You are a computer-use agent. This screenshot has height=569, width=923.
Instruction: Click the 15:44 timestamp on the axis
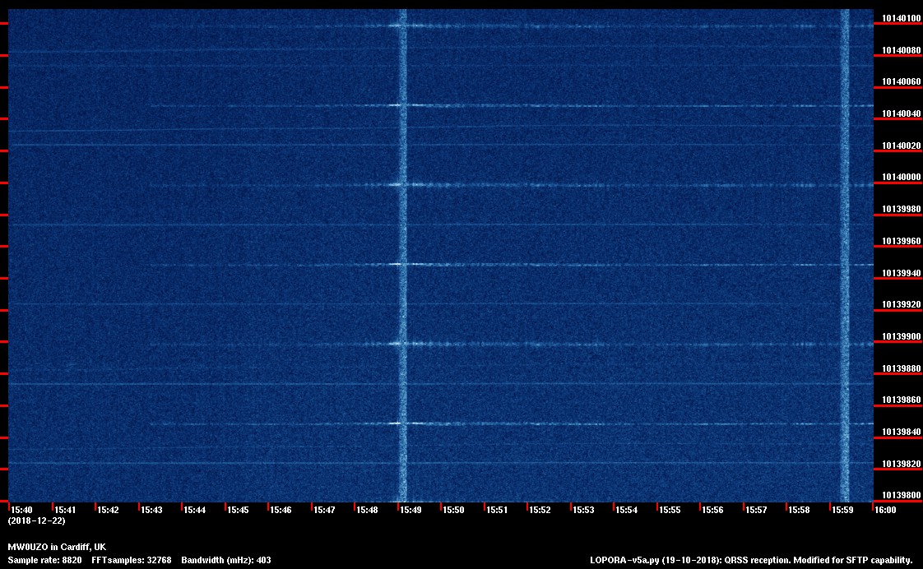point(194,511)
